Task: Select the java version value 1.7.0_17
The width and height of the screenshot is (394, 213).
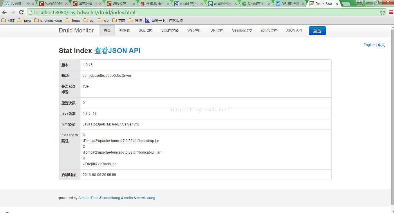Action: point(90,114)
